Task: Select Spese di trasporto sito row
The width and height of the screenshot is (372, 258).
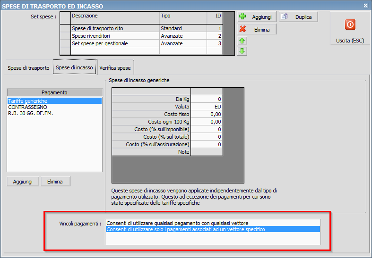Action: (141, 28)
